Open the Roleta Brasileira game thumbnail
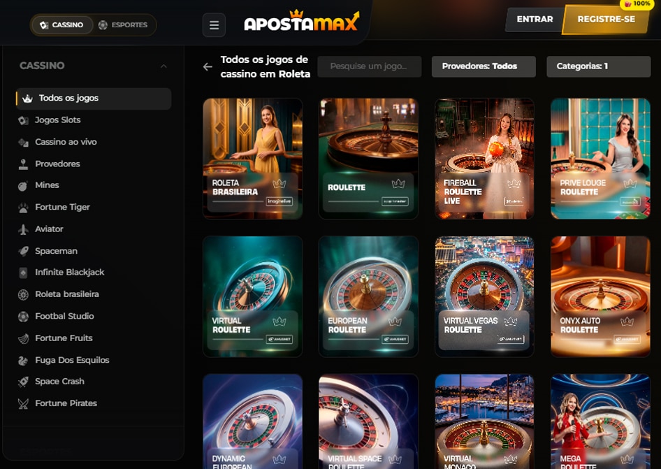This screenshot has width=661, height=469. pyautogui.click(x=252, y=159)
